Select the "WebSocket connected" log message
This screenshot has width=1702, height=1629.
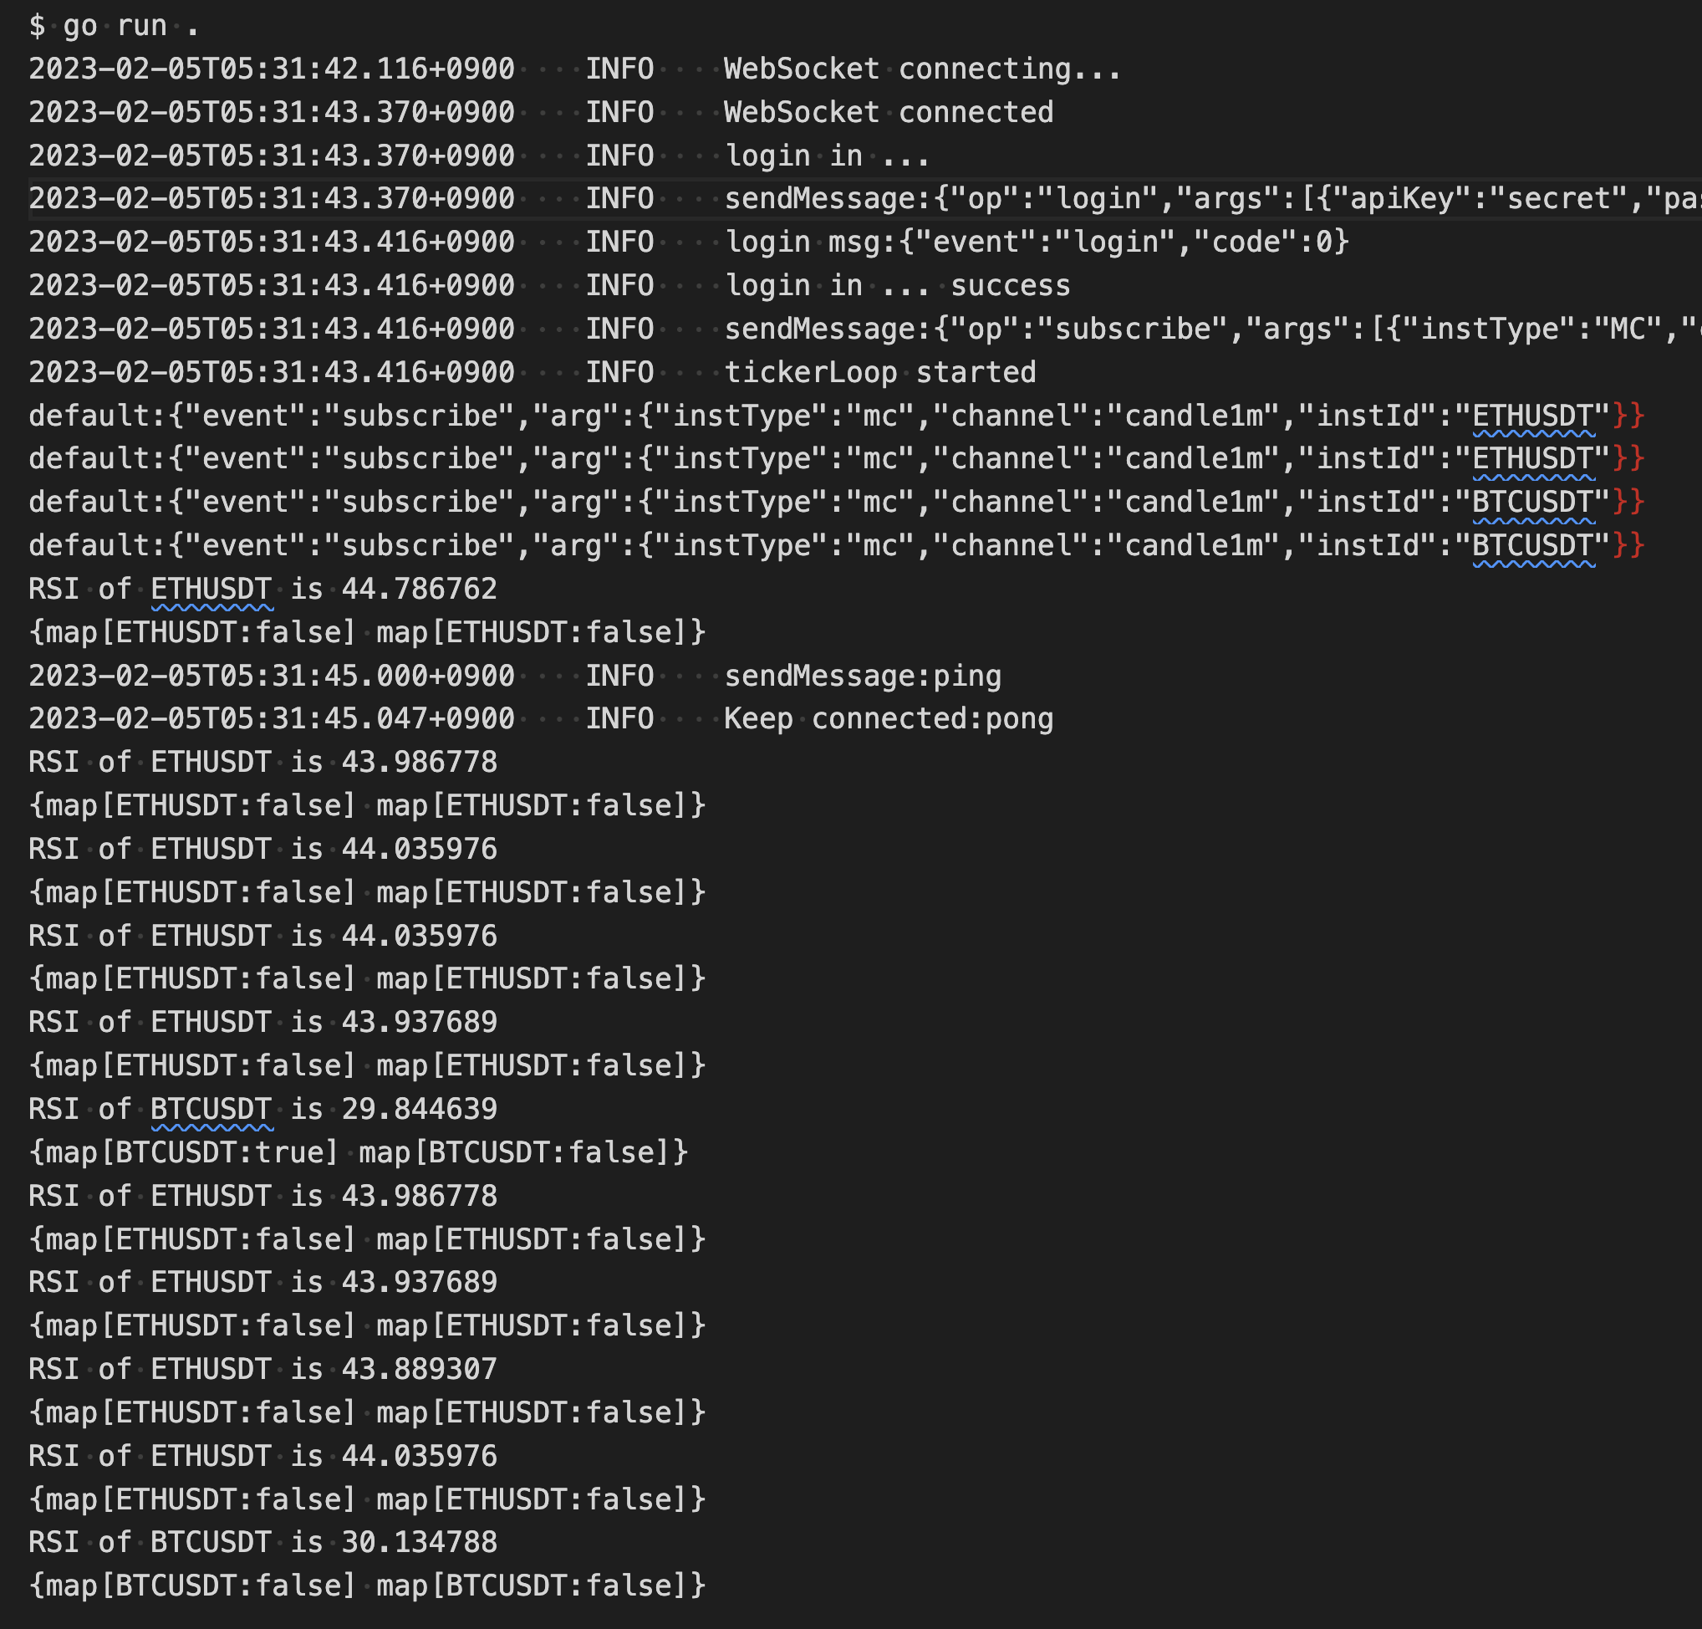pyautogui.click(x=888, y=113)
